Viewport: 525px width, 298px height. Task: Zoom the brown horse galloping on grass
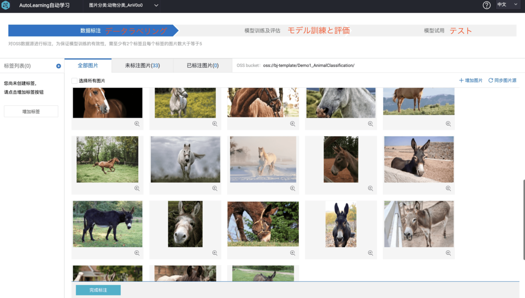[x=137, y=188]
